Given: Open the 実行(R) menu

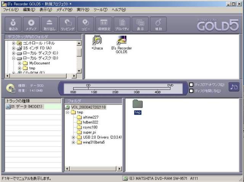Looking at the screenshot, I should coord(83,10).
